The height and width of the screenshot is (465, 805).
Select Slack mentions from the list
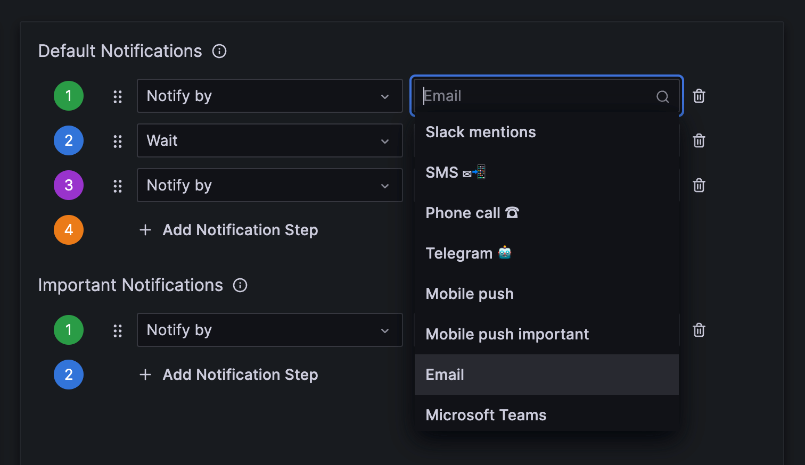click(480, 132)
